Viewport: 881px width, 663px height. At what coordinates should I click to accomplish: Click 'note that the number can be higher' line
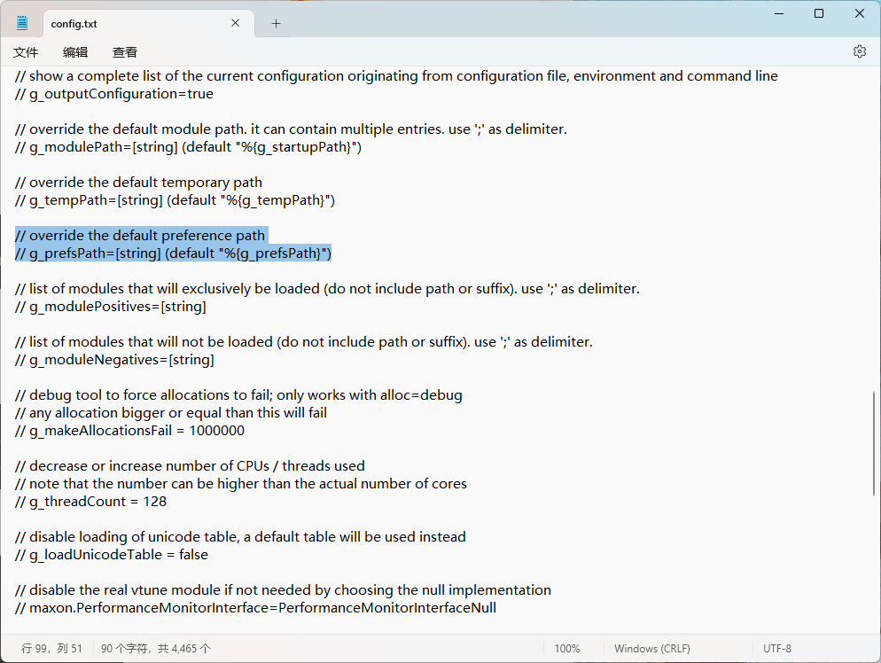point(241,484)
